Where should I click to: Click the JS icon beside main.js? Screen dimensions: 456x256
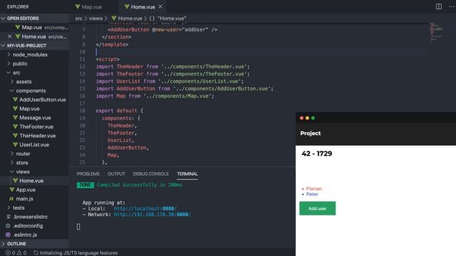pyautogui.click(x=11, y=199)
